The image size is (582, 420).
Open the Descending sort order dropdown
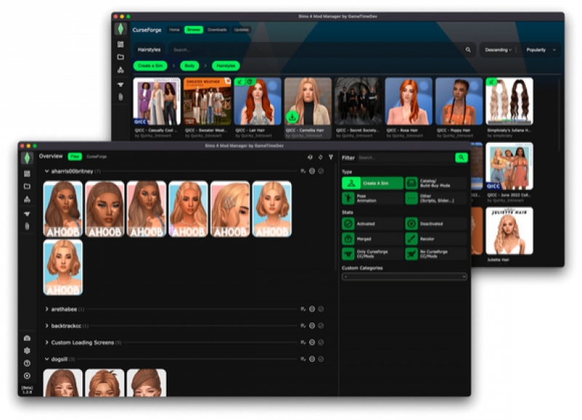click(x=498, y=49)
